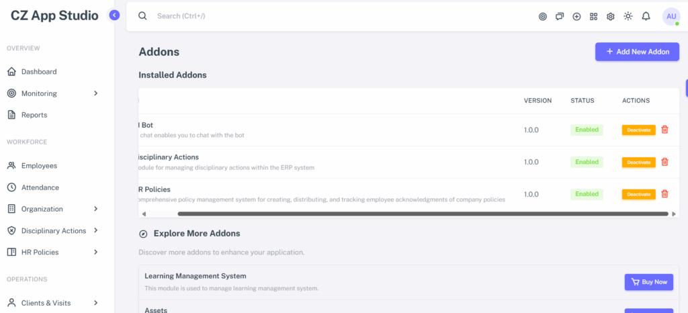This screenshot has width=688, height=313.
Task: Buy the Learning Management System addon
Action: pyautogui.click(x=649, y=282)
